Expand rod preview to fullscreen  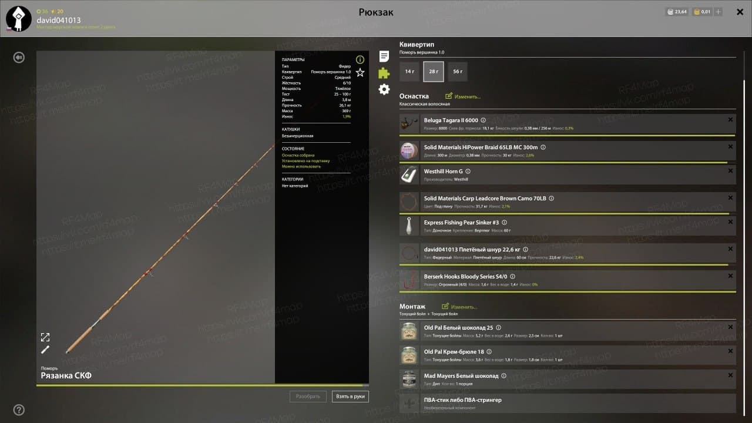coord(45,337)
